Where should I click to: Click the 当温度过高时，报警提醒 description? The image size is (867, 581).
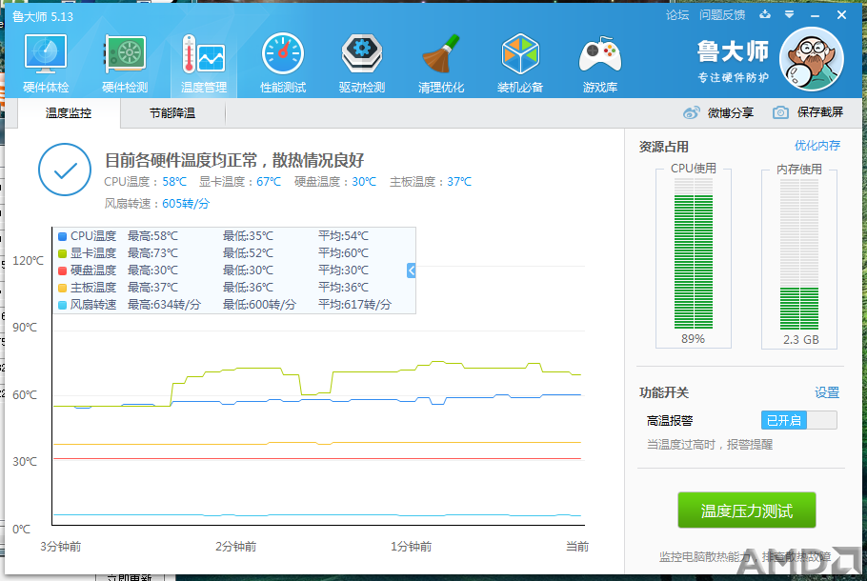tap(710, 445)
